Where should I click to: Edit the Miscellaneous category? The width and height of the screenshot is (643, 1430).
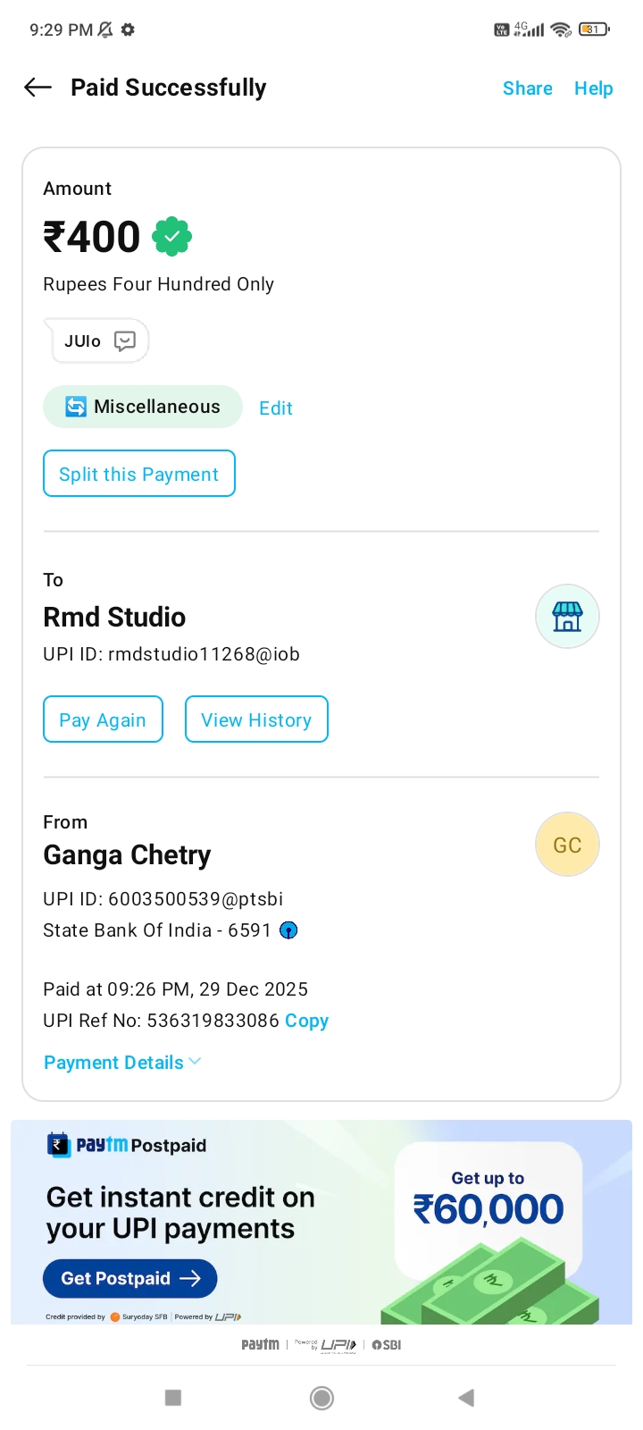[x=276, y=408]
